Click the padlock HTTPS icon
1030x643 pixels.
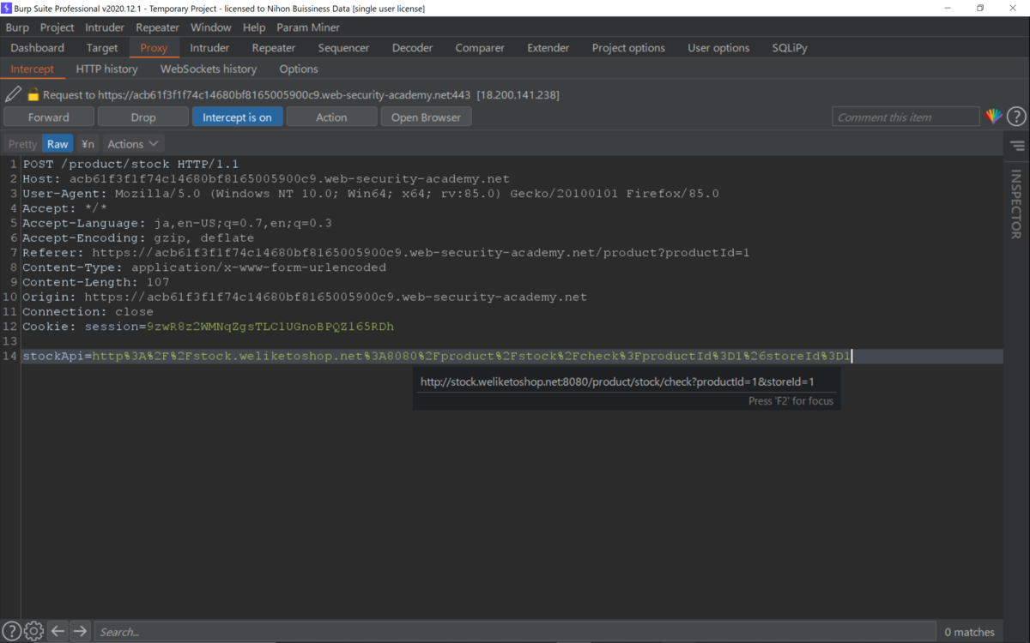[x=33, y=95]
